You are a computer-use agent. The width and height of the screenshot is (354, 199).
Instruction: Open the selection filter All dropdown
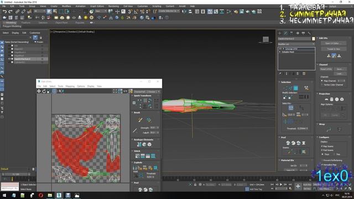click(39, 11)
